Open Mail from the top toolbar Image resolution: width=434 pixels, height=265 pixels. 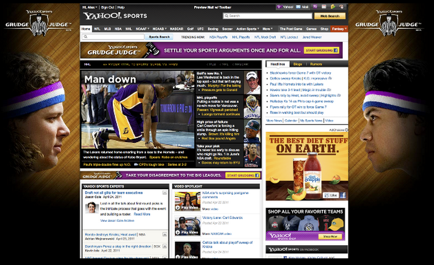coord(302,7)
